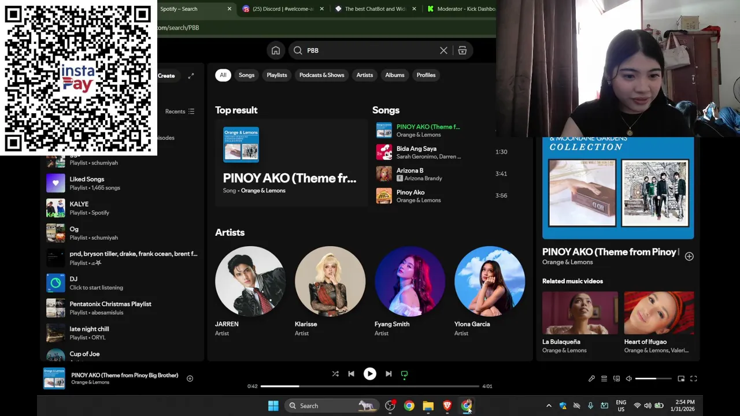Filter results by Podcasts & Shows
The height and width of the screenshot is (416, 740).
(321, 75)
